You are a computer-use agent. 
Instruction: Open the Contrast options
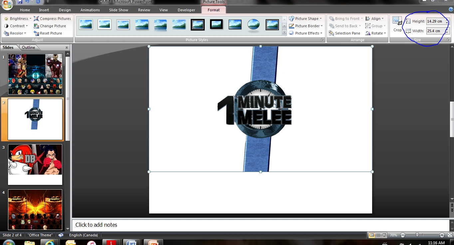16,26
